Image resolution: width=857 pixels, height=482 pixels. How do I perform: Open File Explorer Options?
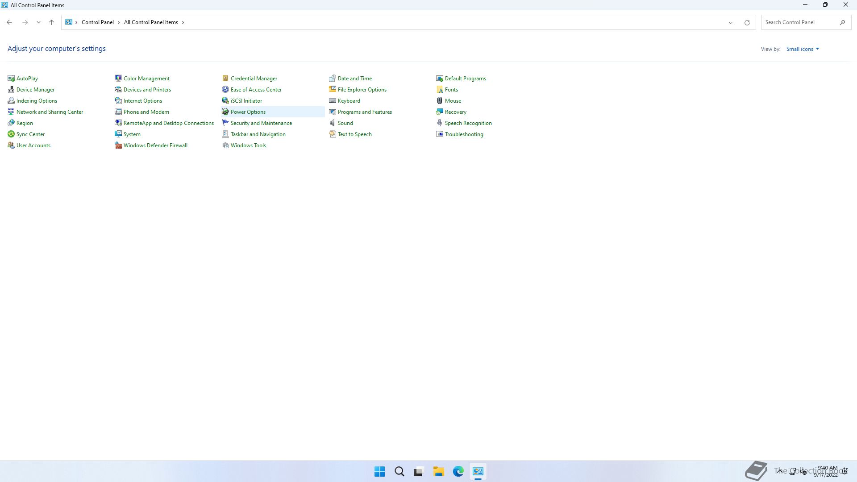pos(362,90)
